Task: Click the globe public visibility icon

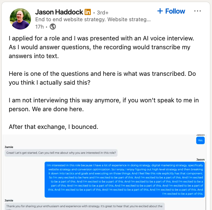Action: click(x=53, y=27)
